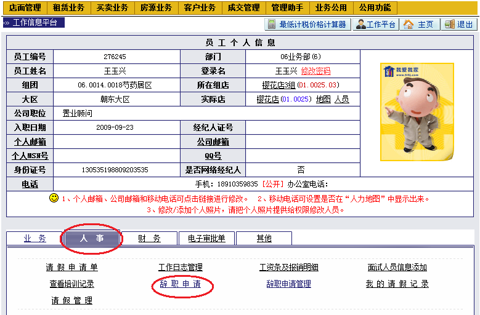The image size is (480, 315).
Task: Open the 业务公用 menu
Action: point(332,7)
